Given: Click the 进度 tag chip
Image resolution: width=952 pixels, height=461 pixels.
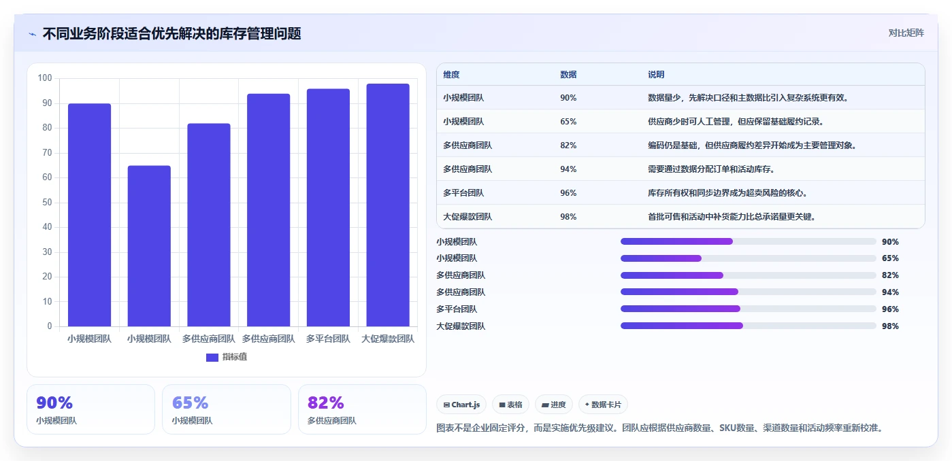Looking at the screenshot, I should click(554, 405).
